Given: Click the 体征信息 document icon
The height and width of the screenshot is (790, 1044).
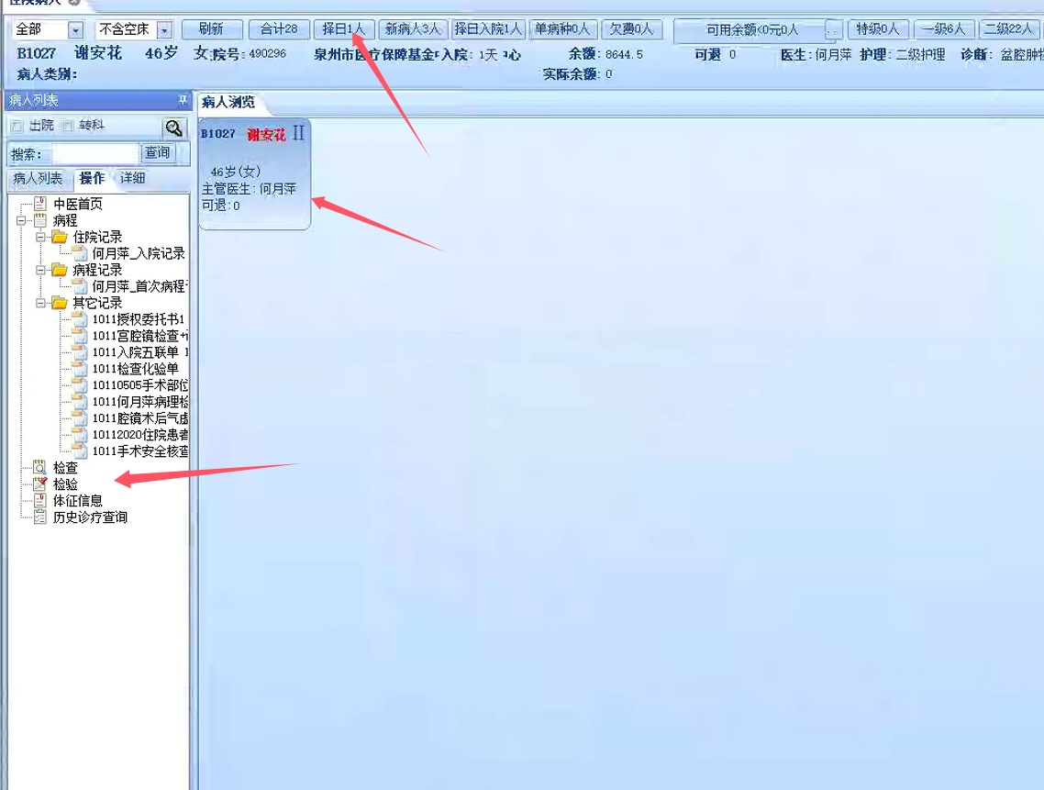Looking at the screenshot, I should coord(40,500).
